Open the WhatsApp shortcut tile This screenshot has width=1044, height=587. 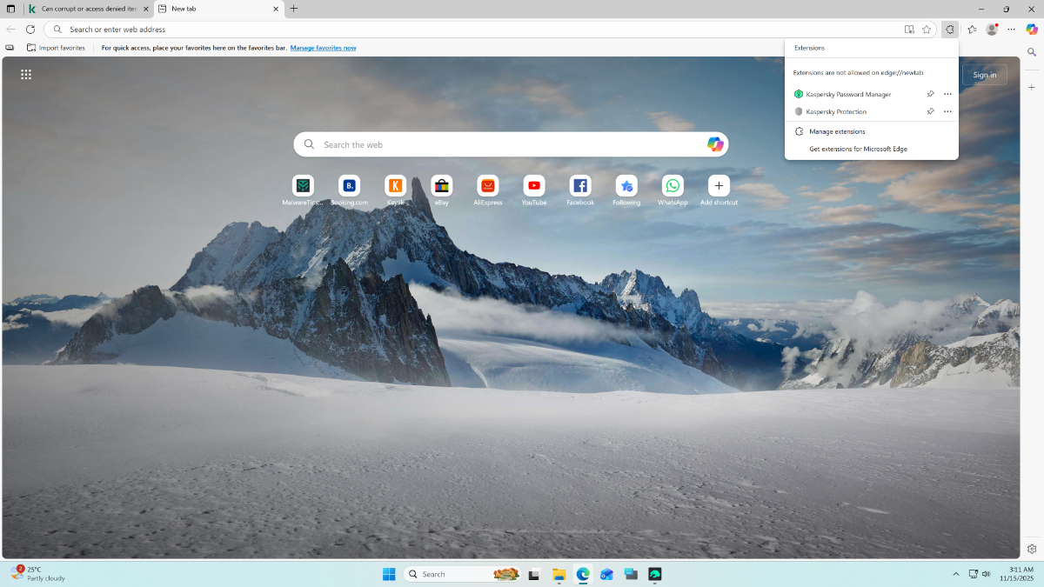coord(673,186)
